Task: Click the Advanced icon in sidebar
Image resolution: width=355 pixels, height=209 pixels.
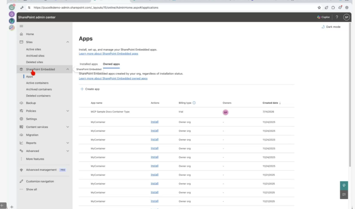Action: pos(21,151)
